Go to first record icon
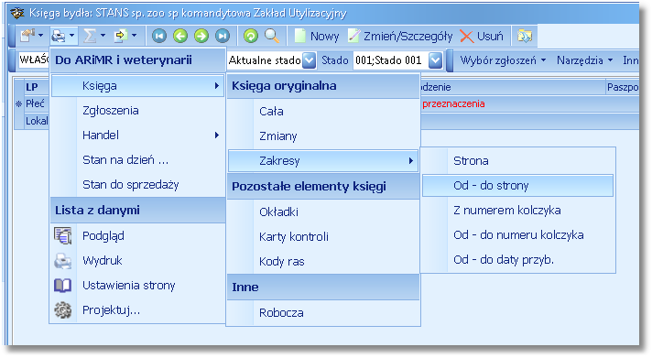The width and height of the screenshot is (652, 358). [159, 37]
